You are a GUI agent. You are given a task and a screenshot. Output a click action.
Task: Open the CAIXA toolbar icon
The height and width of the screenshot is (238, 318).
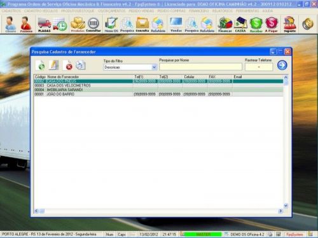(x=240, y=24)
